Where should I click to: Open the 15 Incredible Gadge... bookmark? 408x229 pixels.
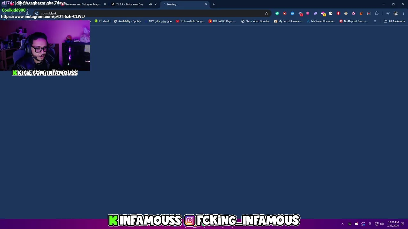click(x=190, y=21)
